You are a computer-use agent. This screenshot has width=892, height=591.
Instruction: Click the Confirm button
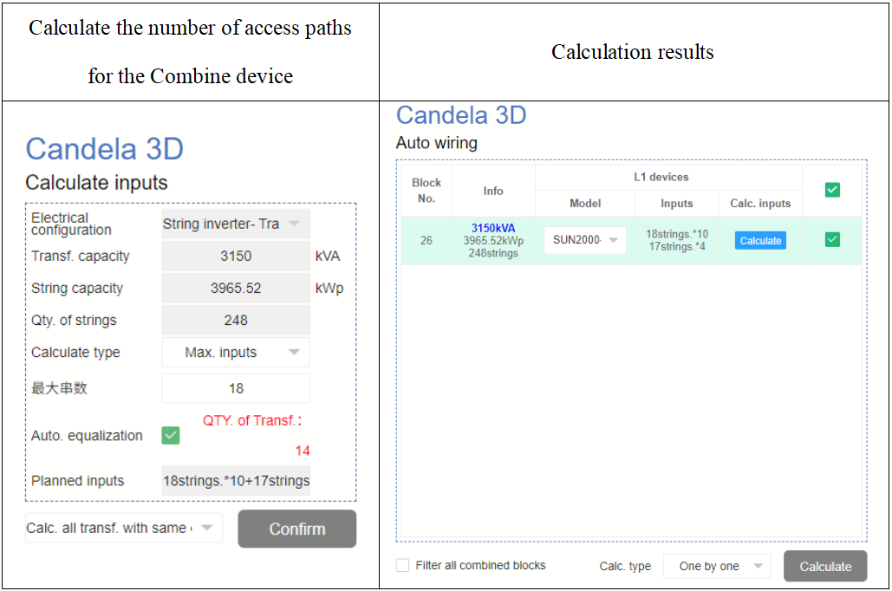pyautogui.click(x=296, y=529)
